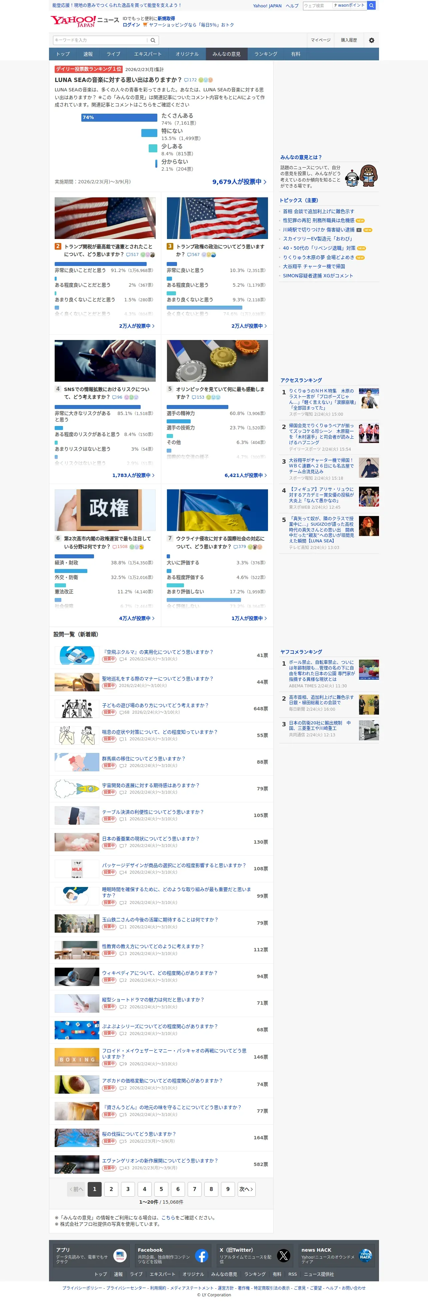428x1305 pixels.
Task: Click video icon next to 川崎駅で切りつけか topic
Action: 359,230
